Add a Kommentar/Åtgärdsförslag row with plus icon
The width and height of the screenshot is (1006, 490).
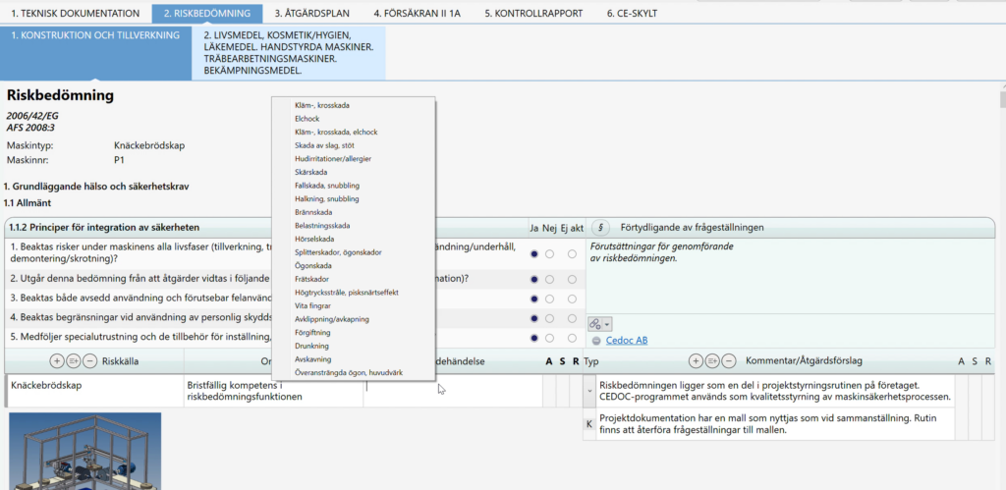click(x=696, y=361)
